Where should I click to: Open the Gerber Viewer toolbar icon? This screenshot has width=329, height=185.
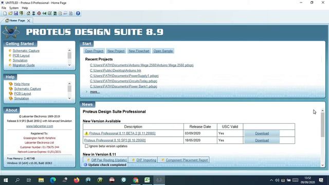click(x=49, y=13)
